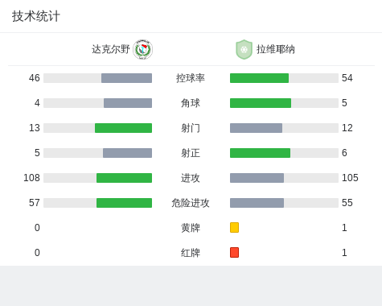Image resolution: width=382 pixels, height=306 pixels.
Task: Click the 拉维耶纳 shield badge icon
Action: pyautogui.click(x=244, y=49)
